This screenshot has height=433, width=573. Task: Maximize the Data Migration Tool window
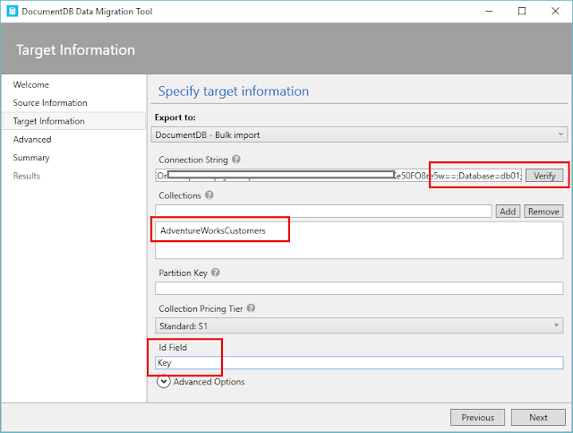(522, 12)
